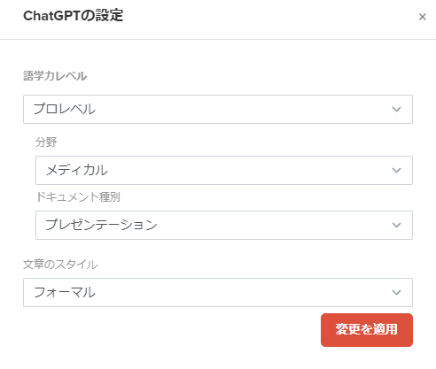
Task: Click the 分野 field label
Action: click(x=46, y=142)
